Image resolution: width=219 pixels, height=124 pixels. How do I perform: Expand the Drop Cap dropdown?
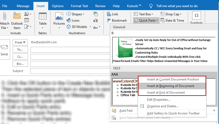click(x=172, y=14)
